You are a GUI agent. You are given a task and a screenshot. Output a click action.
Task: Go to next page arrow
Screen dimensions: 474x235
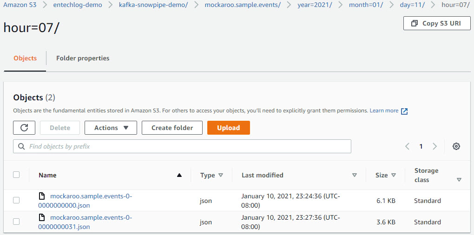point(434,146)
